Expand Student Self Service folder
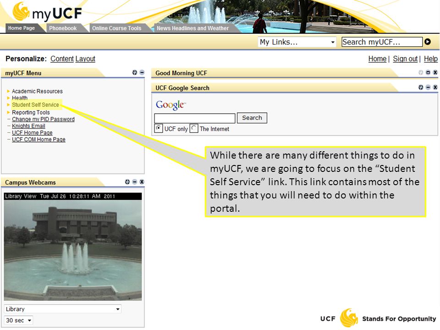Image resolution: width=440 pixels, height=330 pixels. [x=8, y=104]
